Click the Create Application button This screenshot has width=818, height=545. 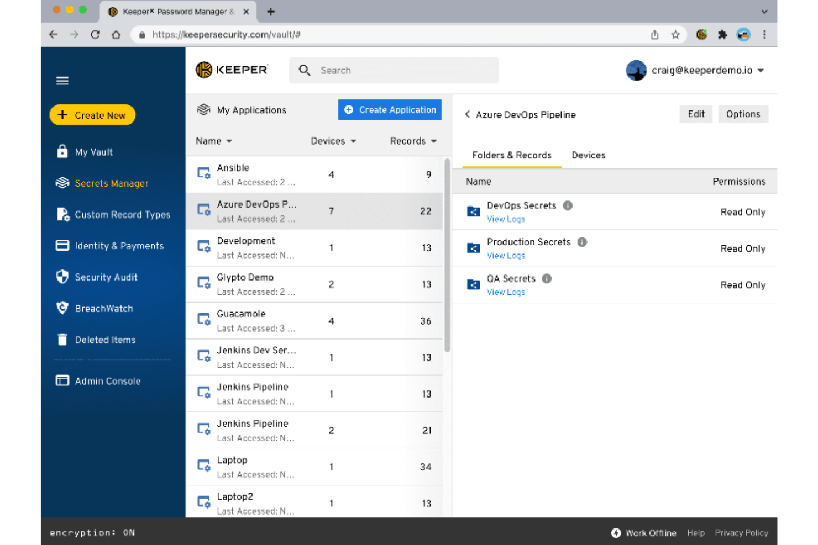(x=389, y=109)
